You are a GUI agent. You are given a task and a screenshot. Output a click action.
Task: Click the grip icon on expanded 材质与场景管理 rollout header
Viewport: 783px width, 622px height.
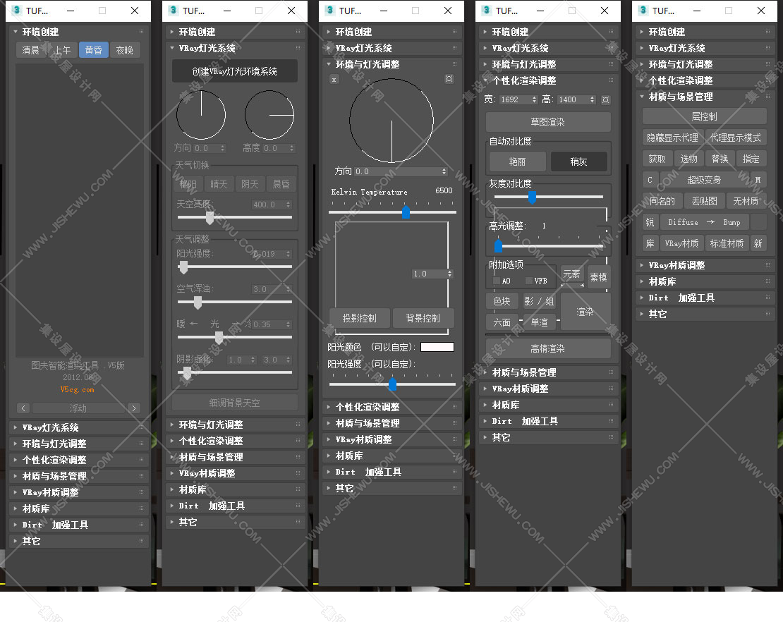(x=767, y=97)
